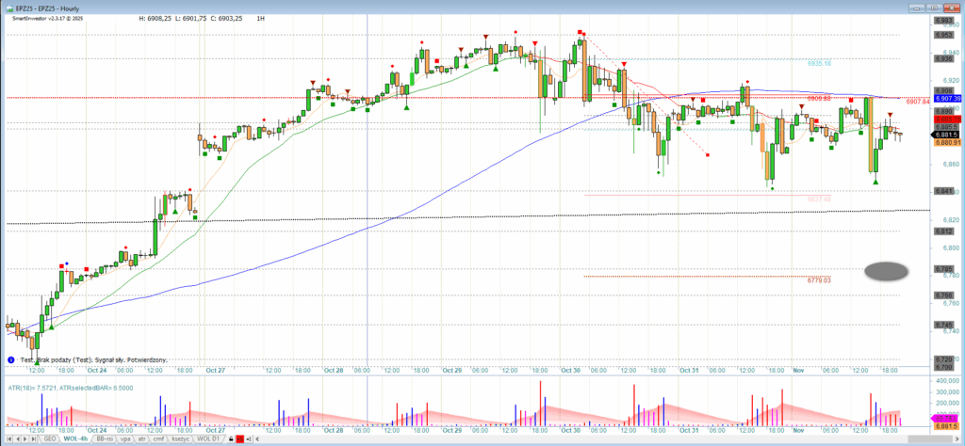Image resolution: width=965 pixels, height=446 pixels.
Task: Click the blue 6,907.39 price label
Action: [946, 98]
